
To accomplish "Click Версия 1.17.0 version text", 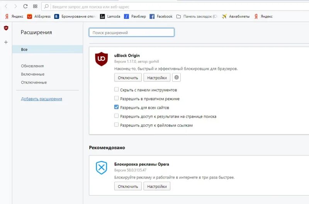I will coord(125,62).
